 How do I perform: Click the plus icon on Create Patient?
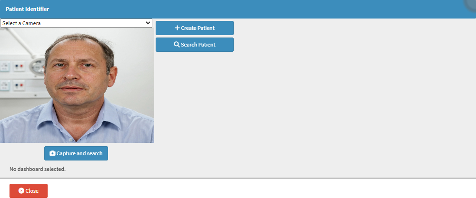(177, 28)
